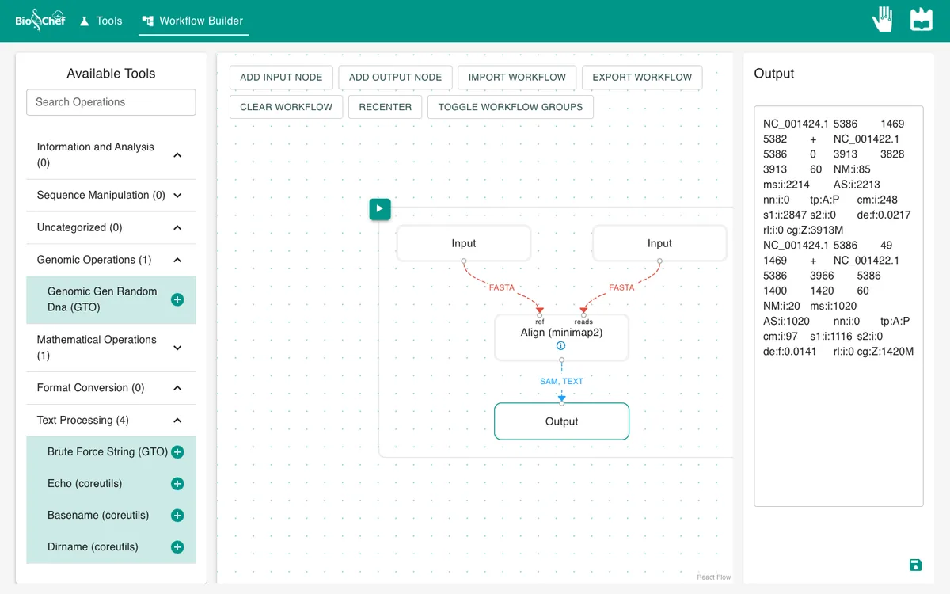The image size is (950, 594).
Task: Focus the Search Operations field
Action: point(111,102)
